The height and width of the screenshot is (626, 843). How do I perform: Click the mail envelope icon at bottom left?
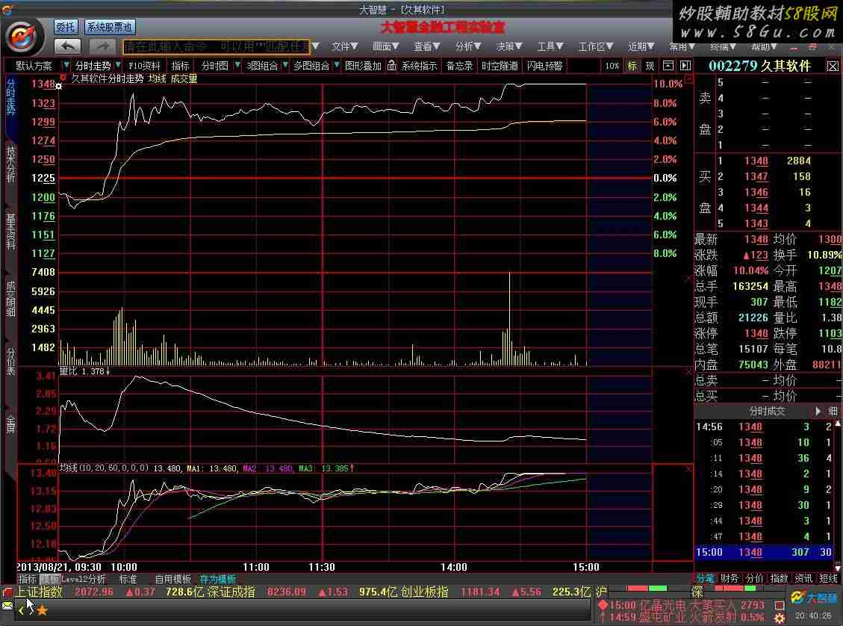click(x=7, y=606)
